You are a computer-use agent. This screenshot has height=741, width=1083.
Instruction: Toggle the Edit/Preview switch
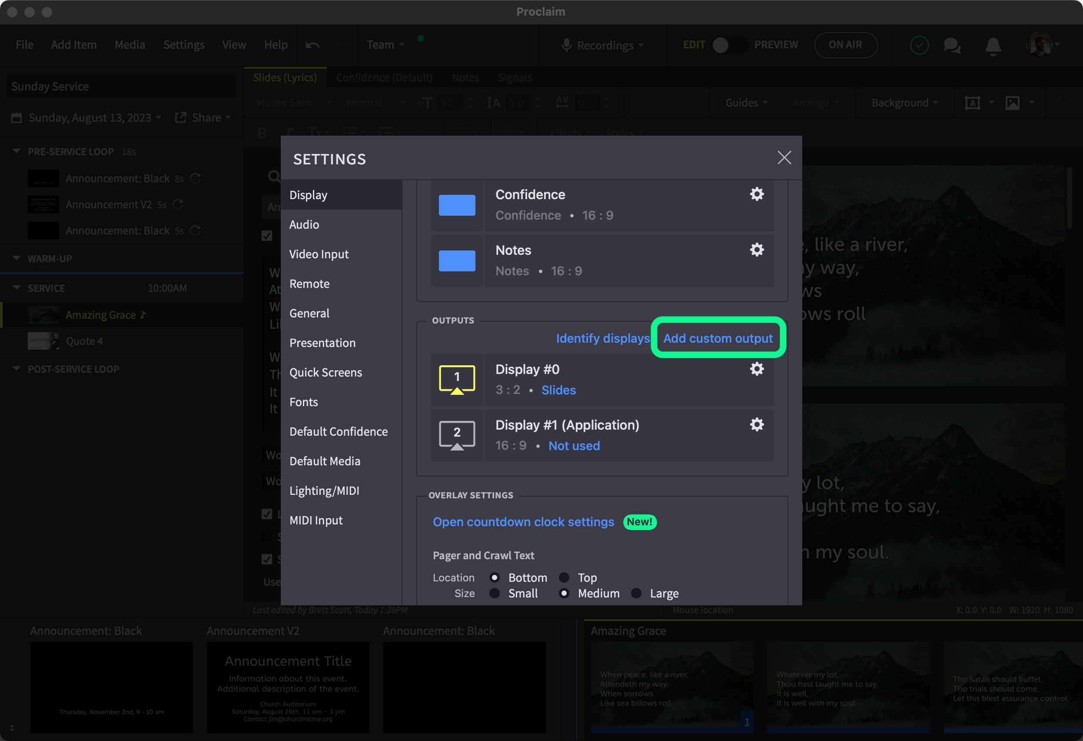coord(729,45)
